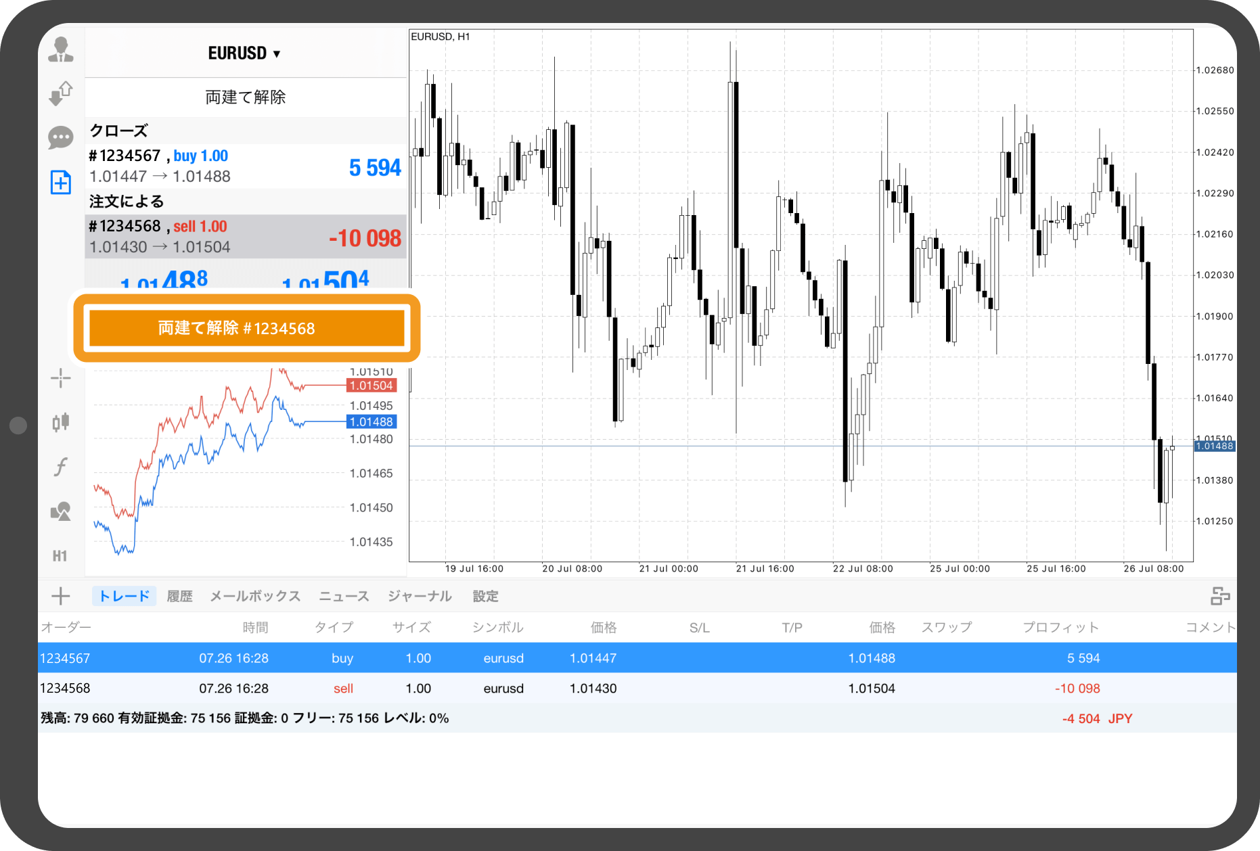This screenshot has width=1260, height=851.
Task: Open the candlestick chart settings icon
Action: 61,422
